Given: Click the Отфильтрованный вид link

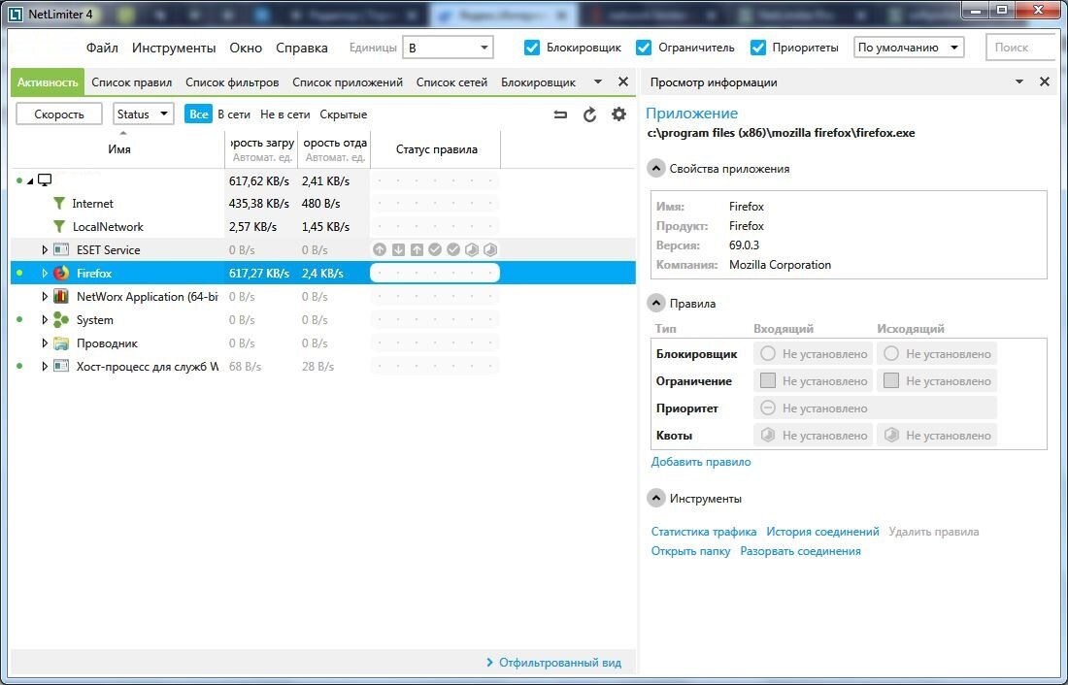Looking at the screenshot, I should [560, 662].
